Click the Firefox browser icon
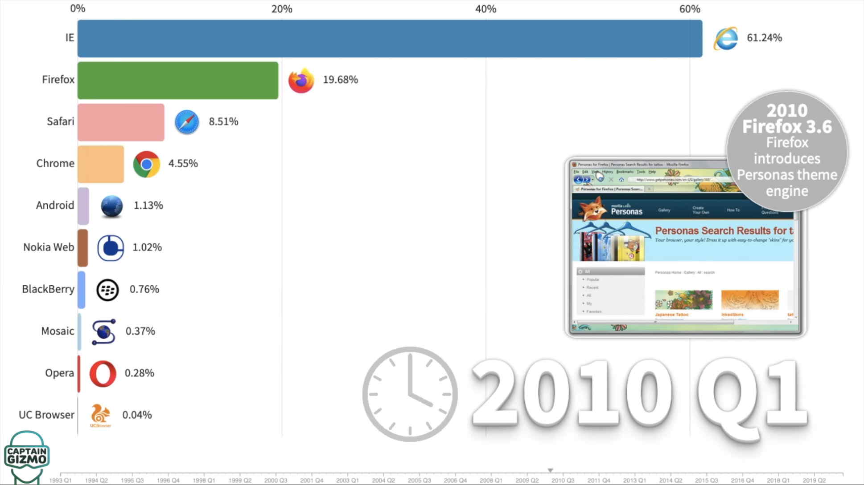 coord(300,80)
